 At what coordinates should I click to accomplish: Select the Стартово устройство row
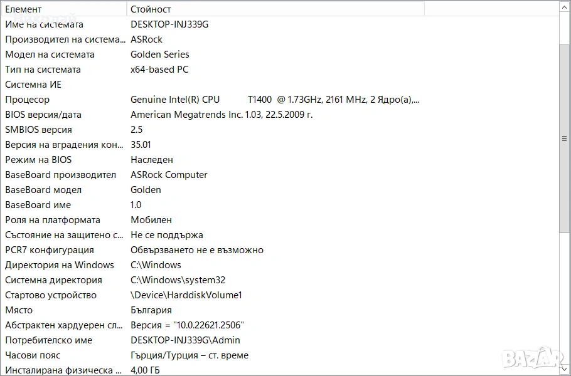click(51, 295)
